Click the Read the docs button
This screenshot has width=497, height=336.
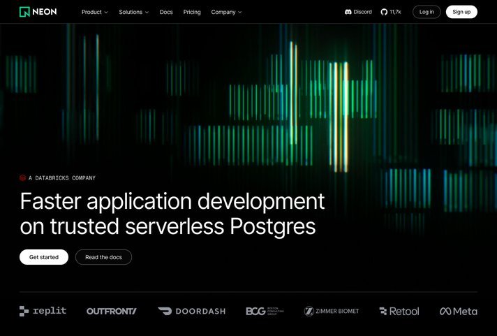pos(103,257)
